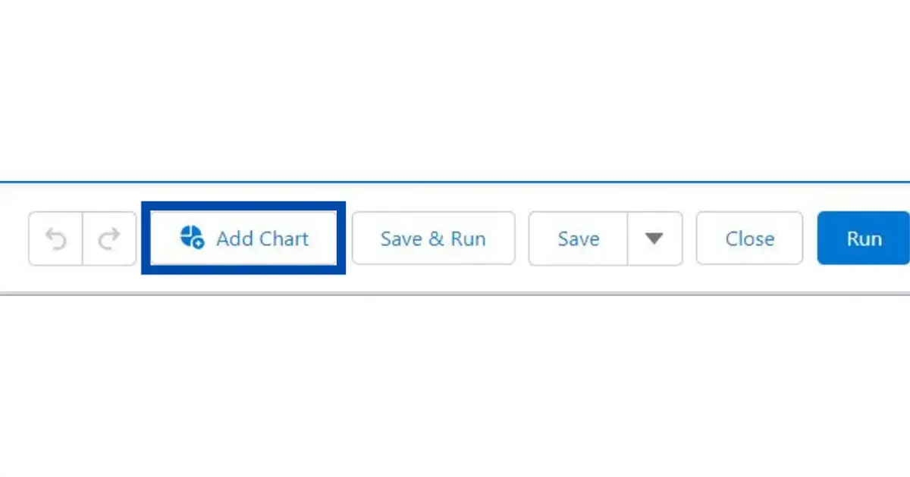The image size is (910, 477).
Task: Close the report builder
Action: [x=749, y=238]
